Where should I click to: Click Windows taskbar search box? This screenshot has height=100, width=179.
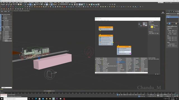pyautogui.click(x=15, y=99)
